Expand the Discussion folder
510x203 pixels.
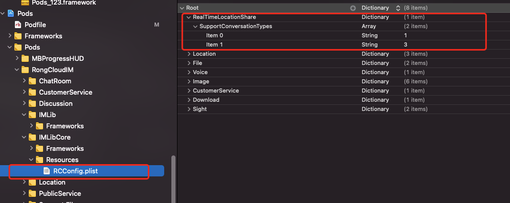(25, 103)
